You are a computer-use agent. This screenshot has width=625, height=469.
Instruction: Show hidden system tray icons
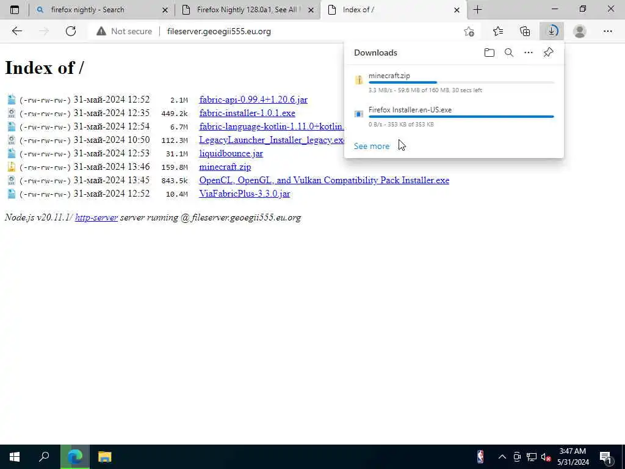(502, 457)
